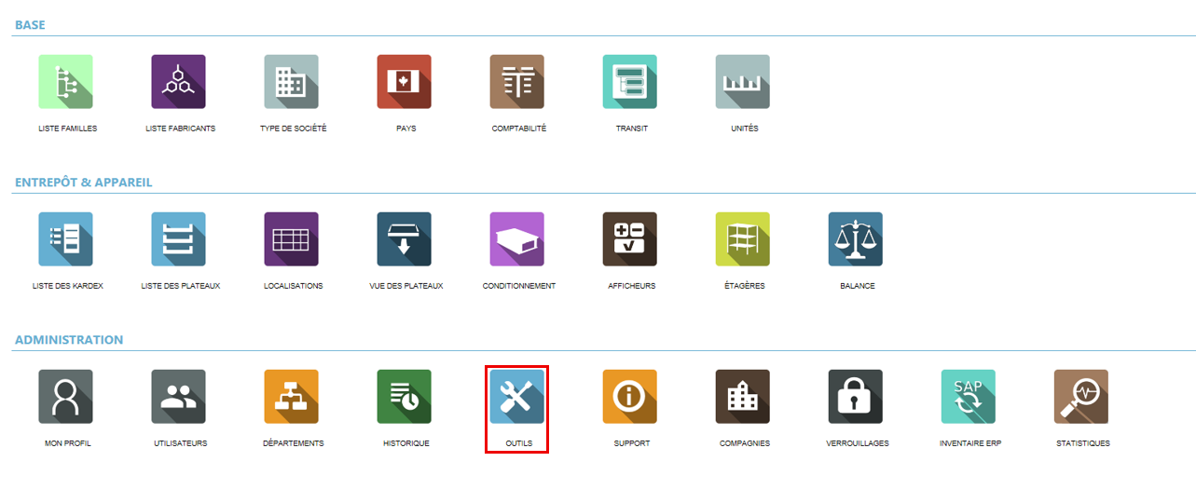The image size is (1196, 489).
Task: Open the Balance scales icon
Action: pyautogui.click(x=856, y=239)
